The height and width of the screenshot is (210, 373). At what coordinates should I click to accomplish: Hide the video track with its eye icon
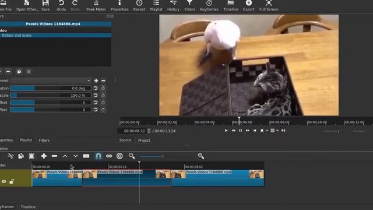pyautogui.click(x=4, y=181)
